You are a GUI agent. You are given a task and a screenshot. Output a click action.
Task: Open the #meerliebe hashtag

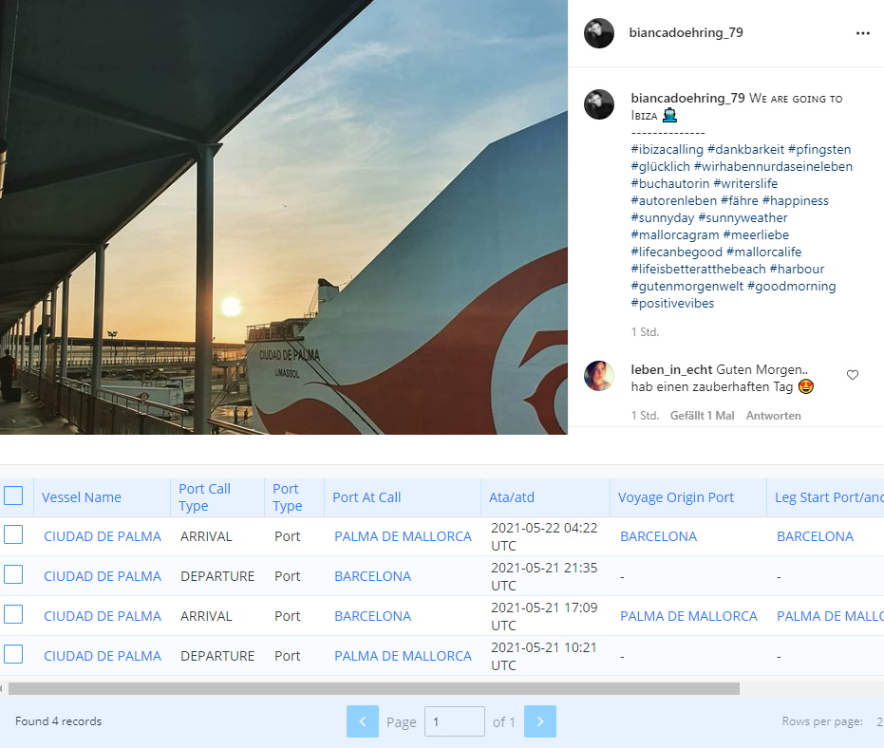pyautogui.click(x=756, y=234)
